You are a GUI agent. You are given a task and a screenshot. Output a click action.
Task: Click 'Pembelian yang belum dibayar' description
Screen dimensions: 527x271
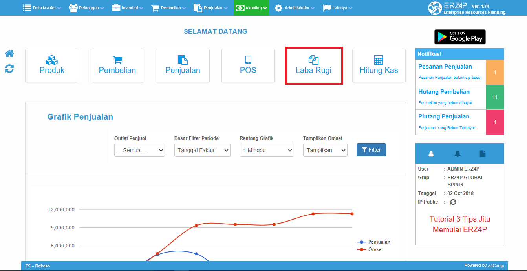point(445,103)
